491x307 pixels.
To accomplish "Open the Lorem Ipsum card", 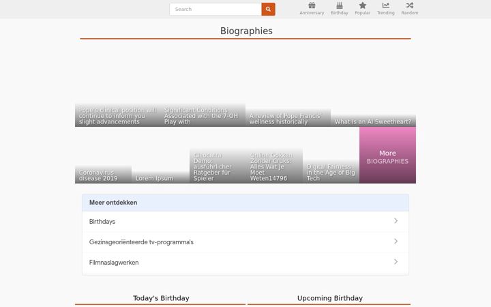I will click(x=160, y=155).
